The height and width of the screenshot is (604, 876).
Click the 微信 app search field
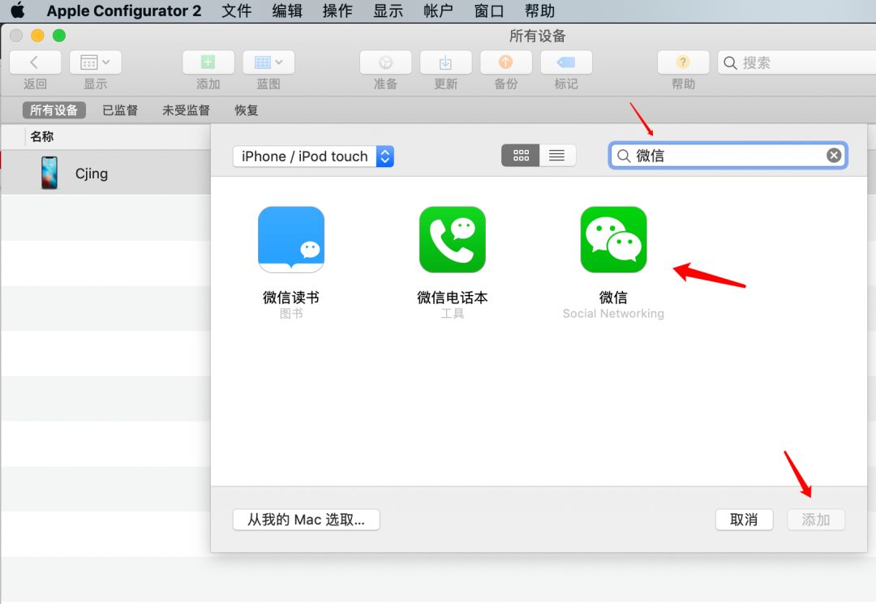728,155
